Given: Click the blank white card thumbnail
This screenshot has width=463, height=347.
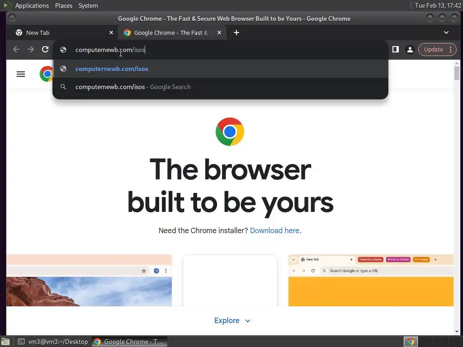Looking at the screenshot, I should click(x=230, y=280).
